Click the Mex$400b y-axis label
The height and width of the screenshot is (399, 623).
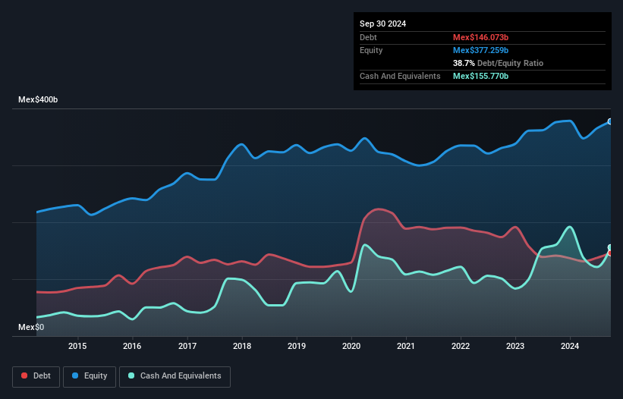(38, 99)
